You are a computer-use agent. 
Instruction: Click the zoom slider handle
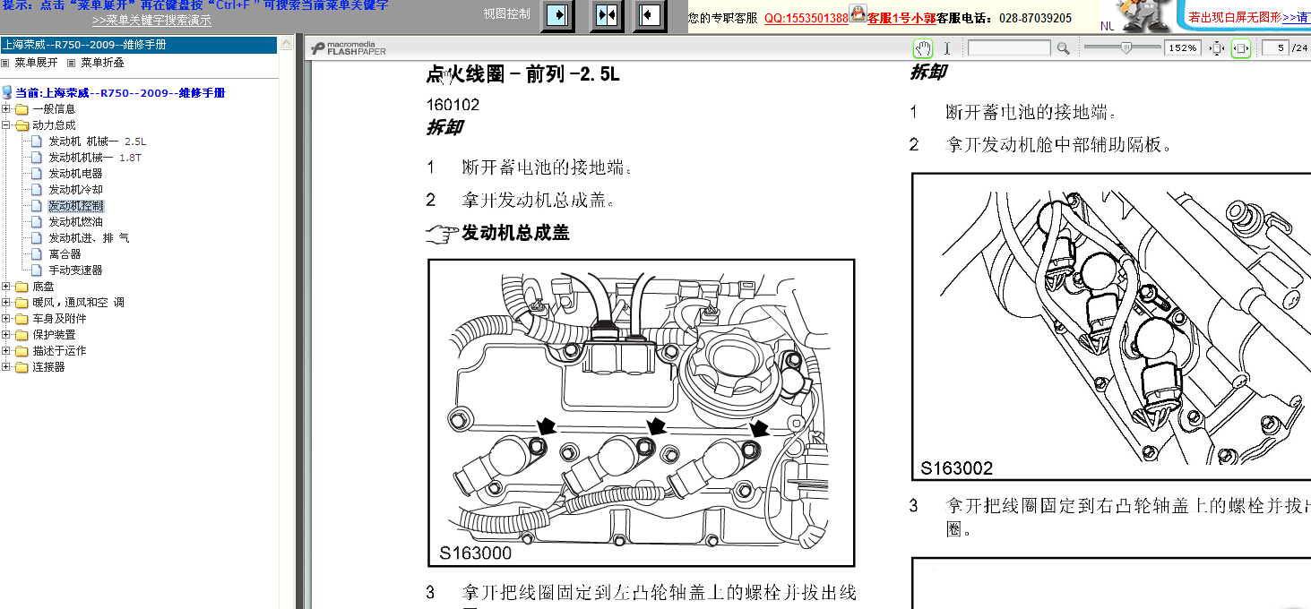1126,47
